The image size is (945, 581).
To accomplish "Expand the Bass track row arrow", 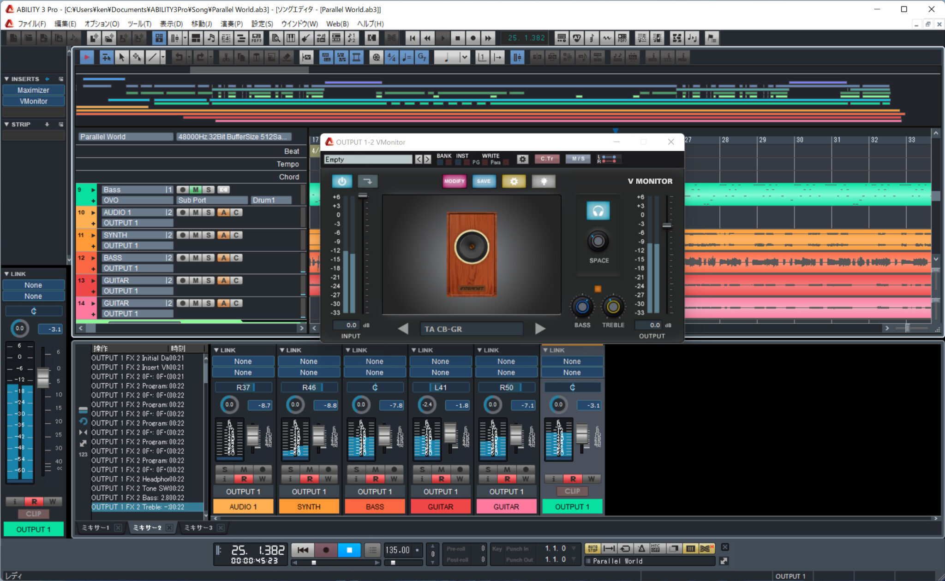I will (93, 190).
